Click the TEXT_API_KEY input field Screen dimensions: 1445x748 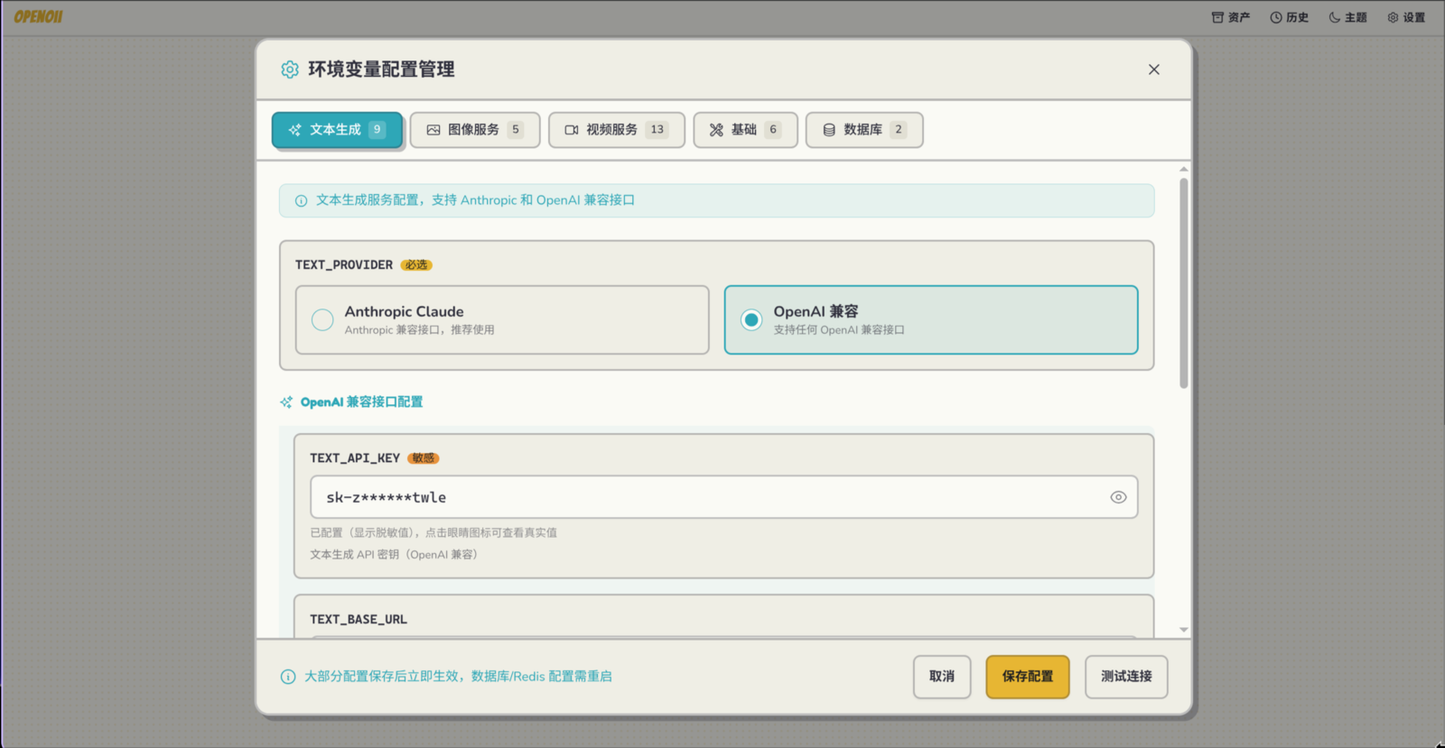coord(723,497)
